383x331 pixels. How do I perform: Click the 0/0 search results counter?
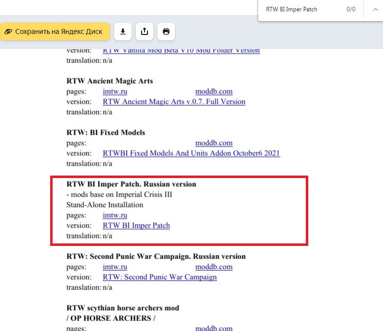click(x=351, y=9)
